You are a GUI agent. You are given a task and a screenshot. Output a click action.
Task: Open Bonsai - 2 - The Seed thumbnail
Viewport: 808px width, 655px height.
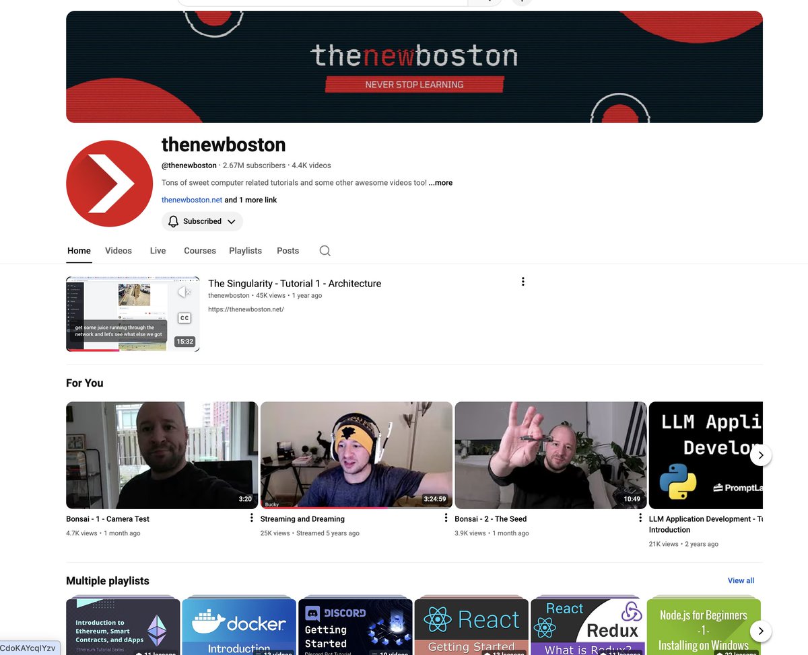tap(551, 455)
